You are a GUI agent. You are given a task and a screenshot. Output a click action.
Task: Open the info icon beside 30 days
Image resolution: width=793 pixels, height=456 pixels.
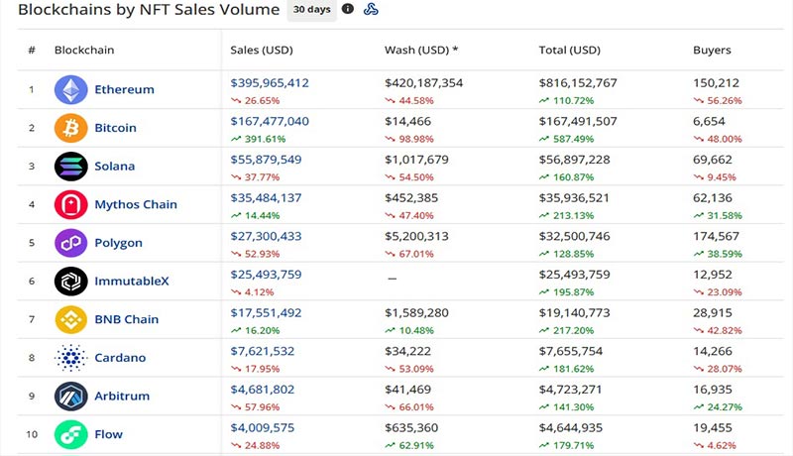pos(348,9)
